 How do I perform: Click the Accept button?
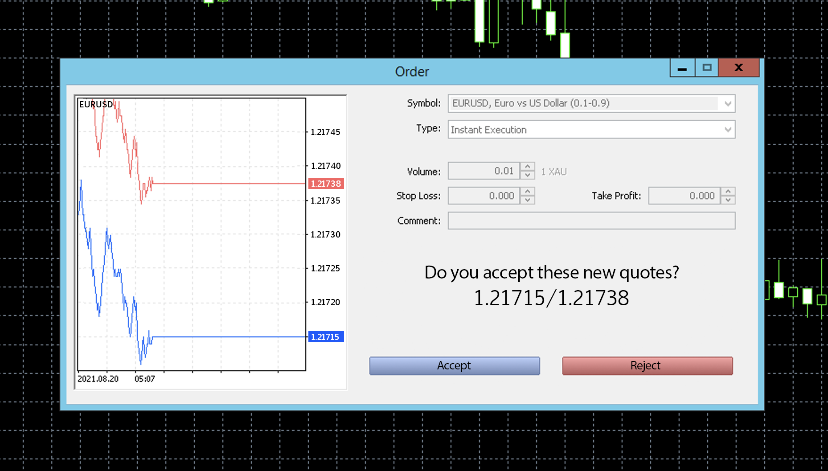tap(454, 365)
